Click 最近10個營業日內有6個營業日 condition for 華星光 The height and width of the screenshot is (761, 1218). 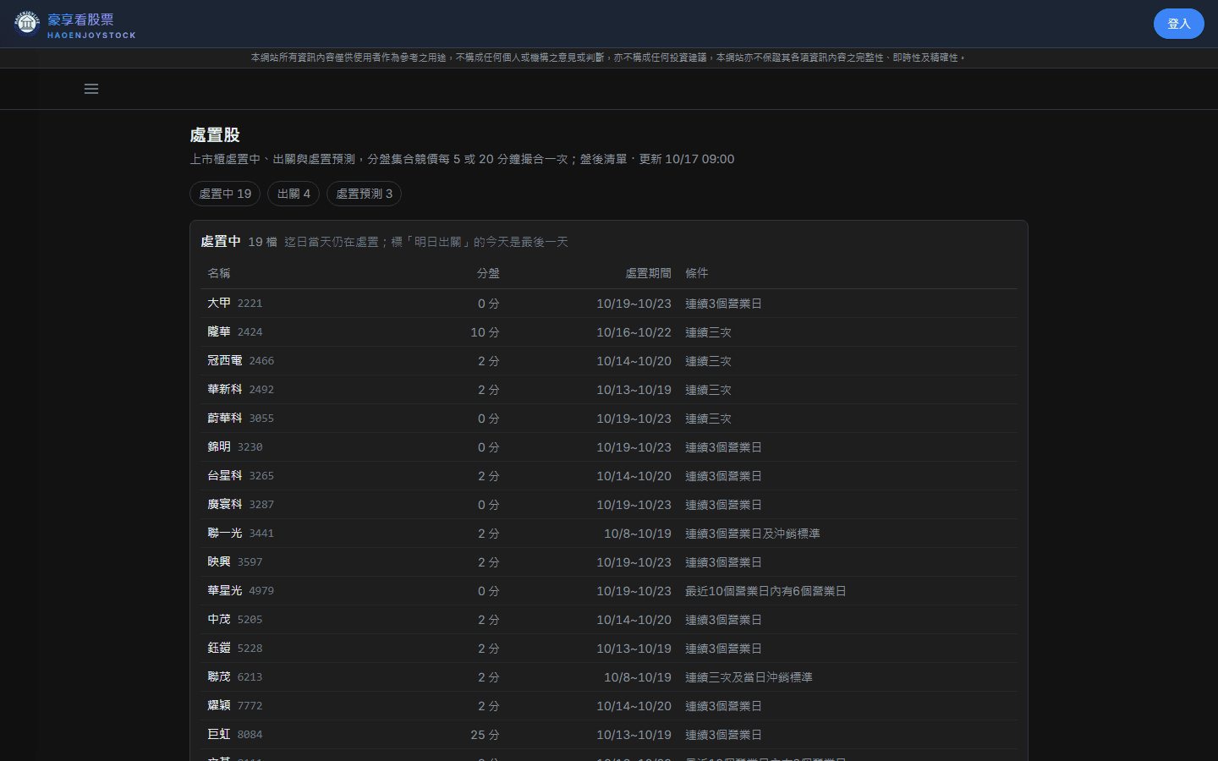coord(765,591)
